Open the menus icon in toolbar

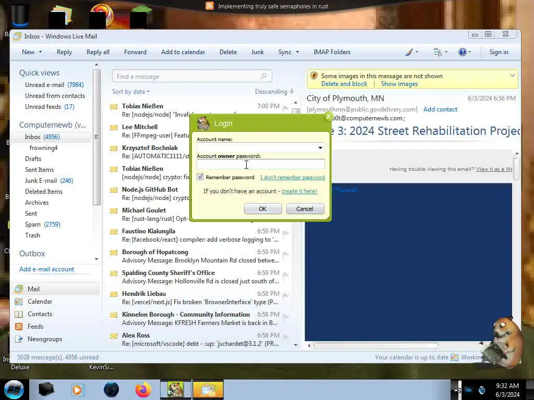[438, 52]
